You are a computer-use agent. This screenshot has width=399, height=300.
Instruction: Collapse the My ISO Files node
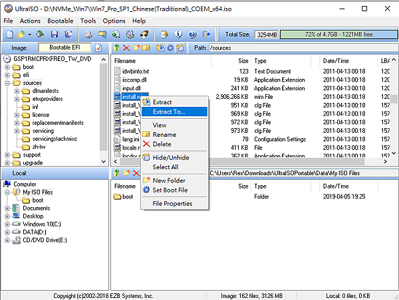(7, 192)
